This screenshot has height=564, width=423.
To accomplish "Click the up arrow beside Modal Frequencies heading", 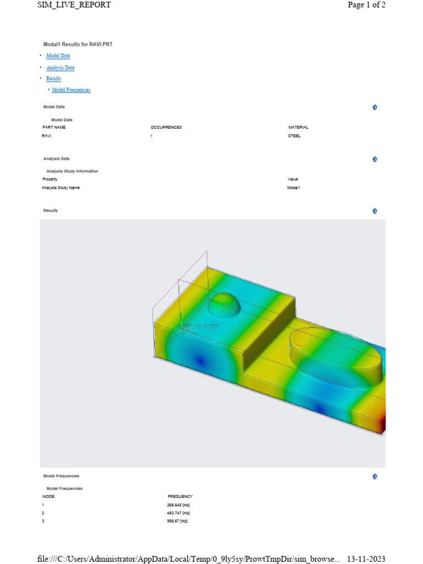I will point(375,476).
